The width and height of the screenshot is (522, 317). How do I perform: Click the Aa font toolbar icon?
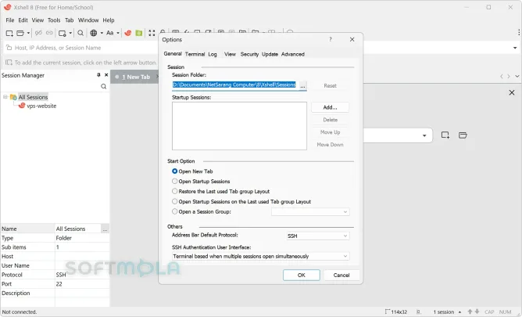click(110, 33)
